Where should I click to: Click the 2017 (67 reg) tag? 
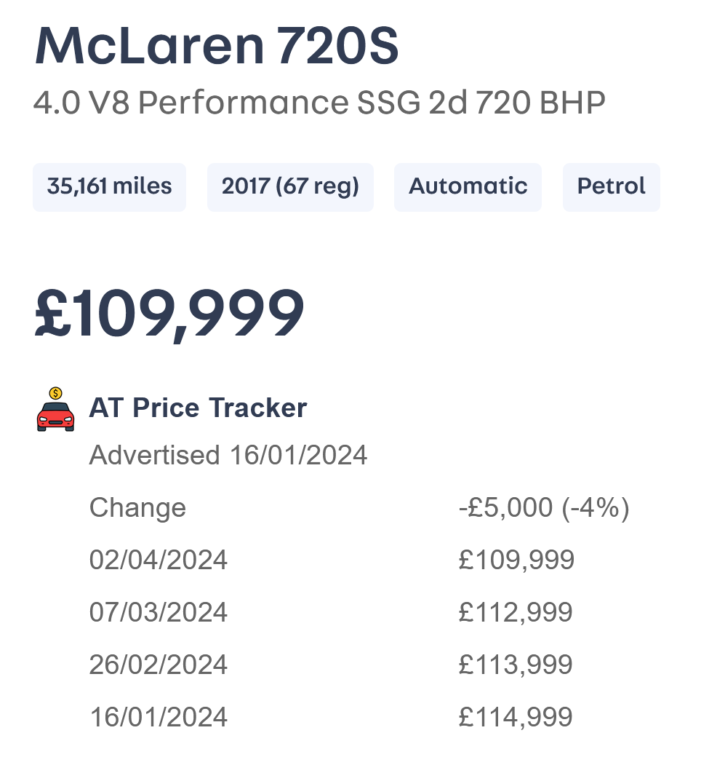[290, 187]
